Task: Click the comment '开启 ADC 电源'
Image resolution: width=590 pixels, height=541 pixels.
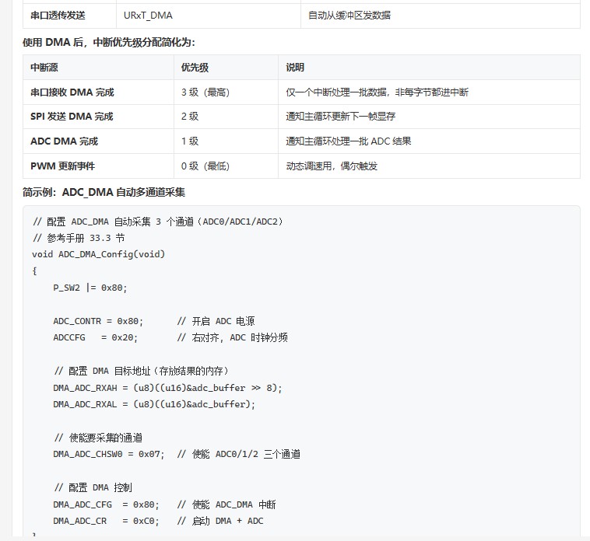Action: 216,321
